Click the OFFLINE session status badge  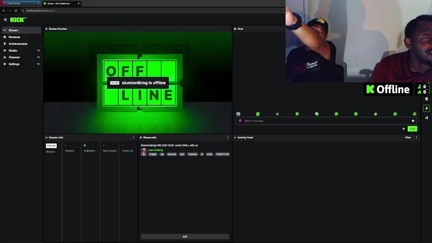51,145
